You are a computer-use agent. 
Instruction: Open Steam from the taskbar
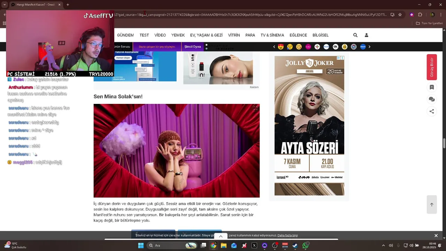coord(295,245)
